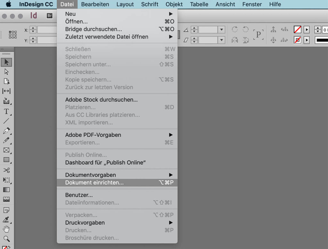Select the Gradient Swatch tool
Viewport: 328px width, 249px height.
[x=6, y=190]
